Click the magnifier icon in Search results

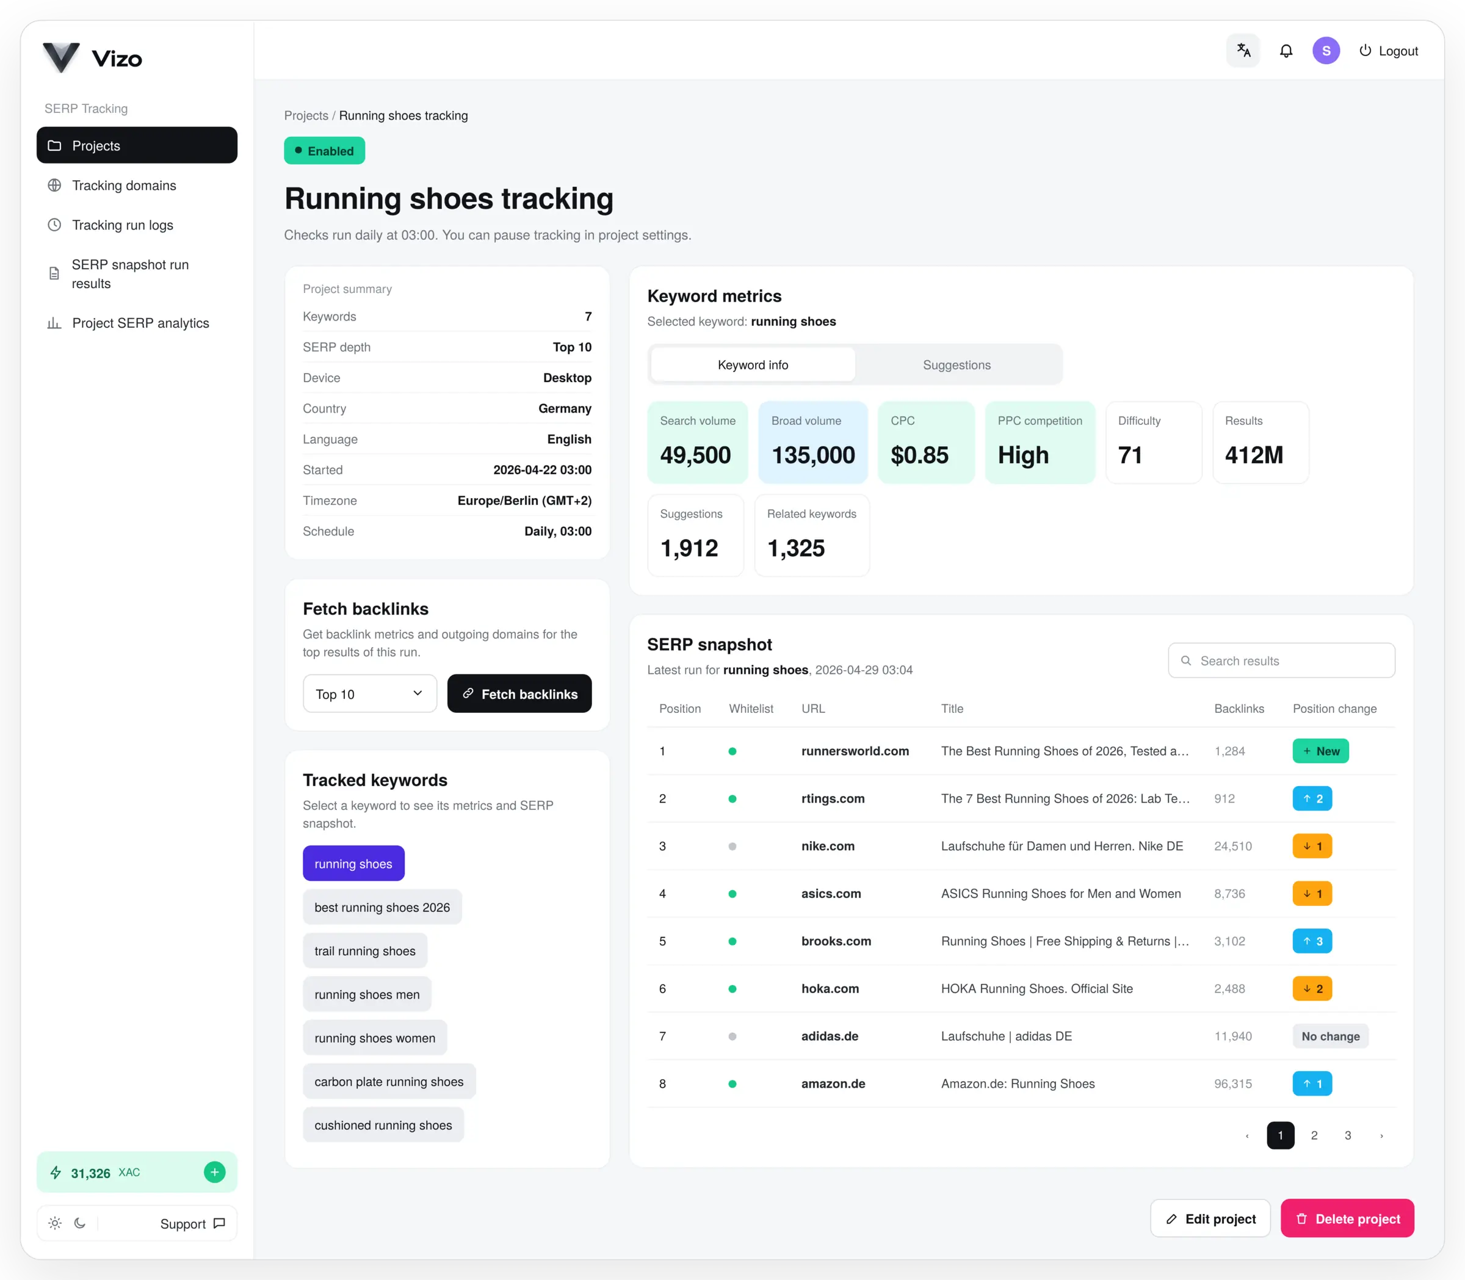(x=1185, y=662)
